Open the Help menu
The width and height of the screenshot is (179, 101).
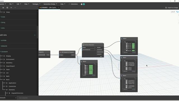coord(63,4)
